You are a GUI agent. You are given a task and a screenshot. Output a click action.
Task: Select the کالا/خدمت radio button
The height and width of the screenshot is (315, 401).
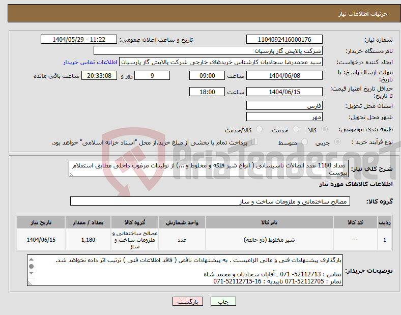pos(259,129)
